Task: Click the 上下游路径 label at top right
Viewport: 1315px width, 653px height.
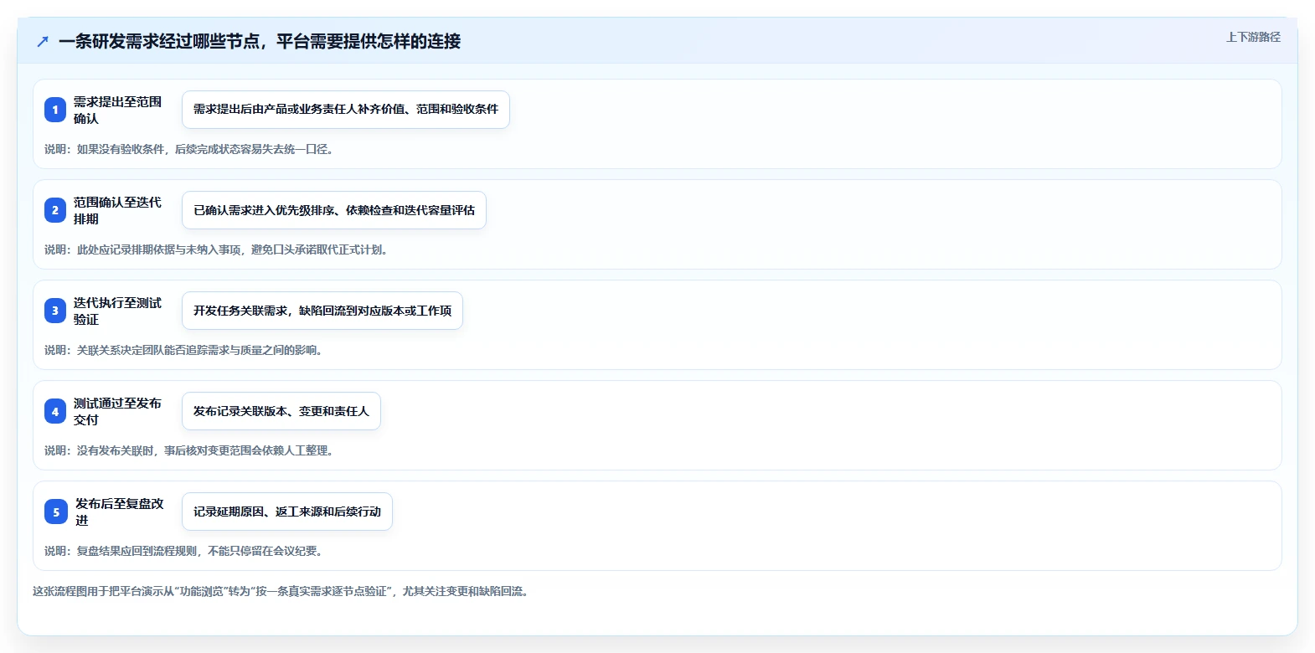Action: click(1253, 37)
